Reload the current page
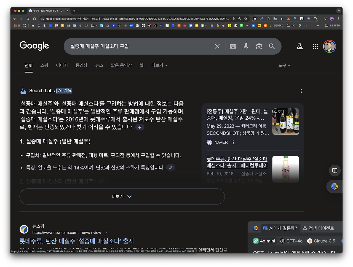The height and width of the screenshot is (267, 353). [x=28, y=19]
